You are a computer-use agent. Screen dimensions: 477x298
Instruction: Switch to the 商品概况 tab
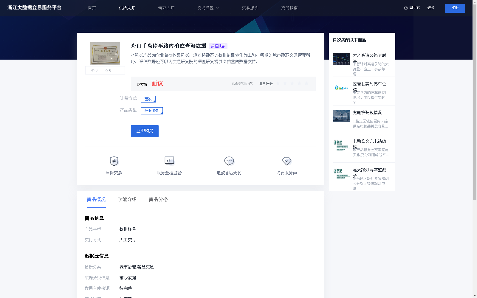(x=96, y=199)
